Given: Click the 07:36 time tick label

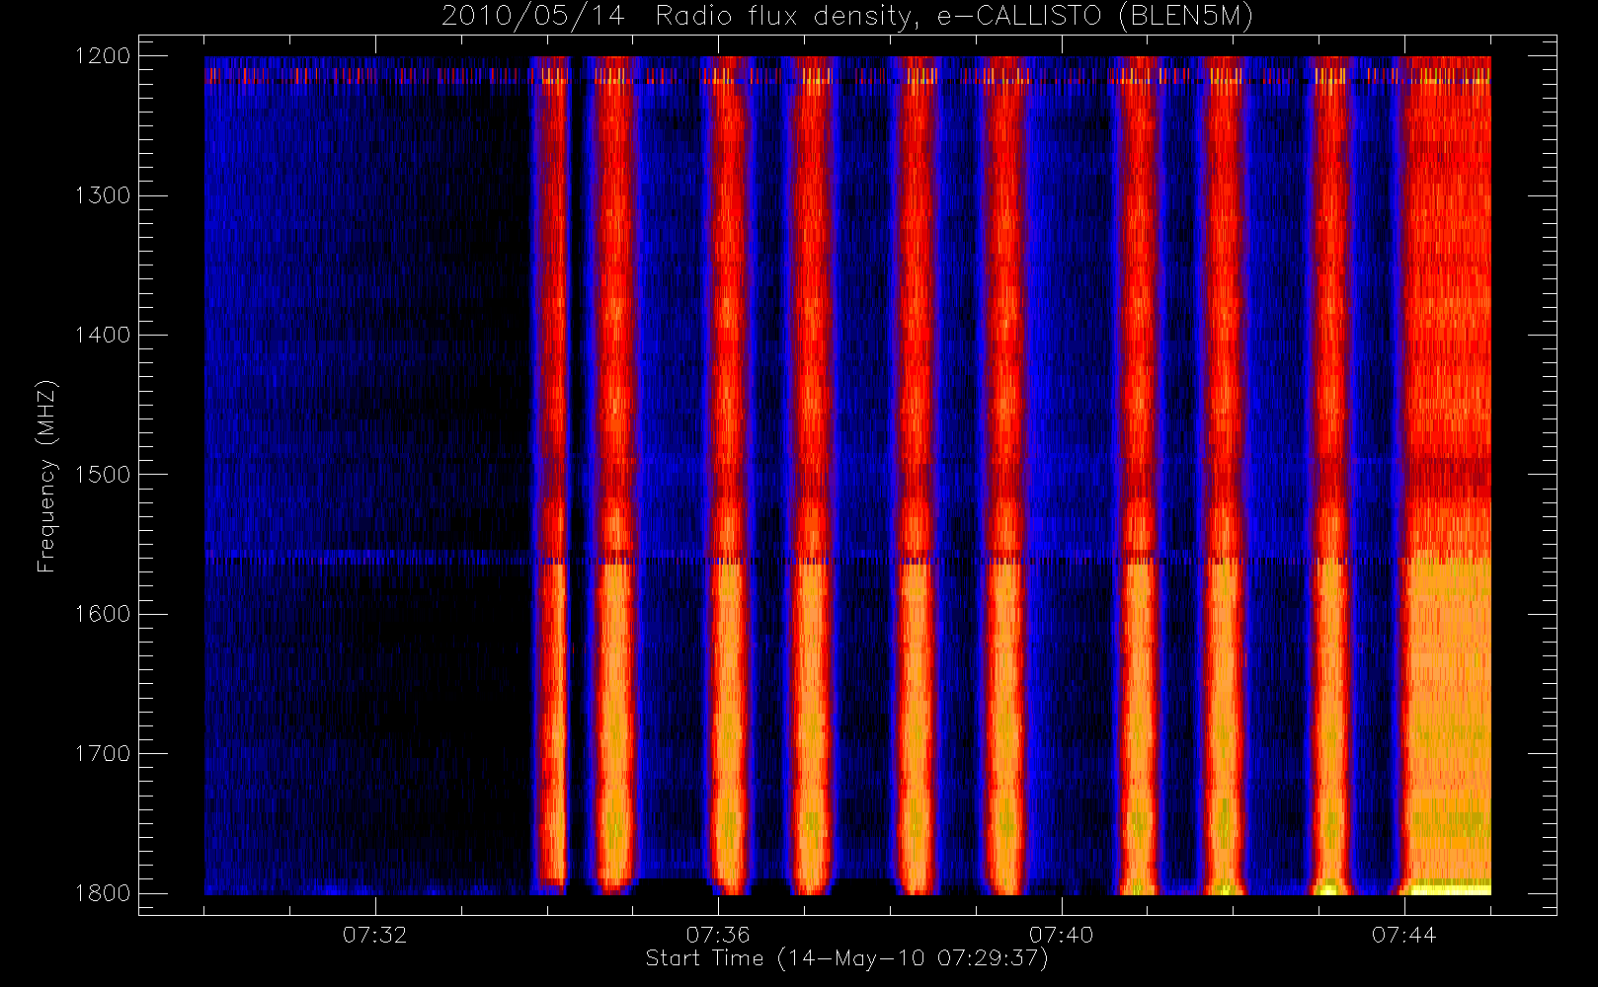Looking at the screenshot, I should (x=718, y=935).
